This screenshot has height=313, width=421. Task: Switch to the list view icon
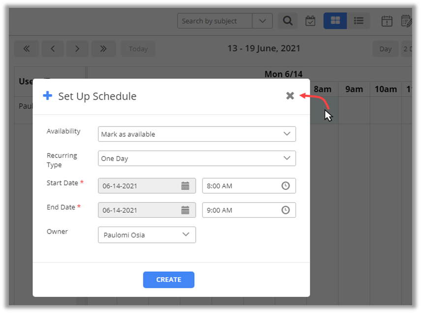(359, 21)
